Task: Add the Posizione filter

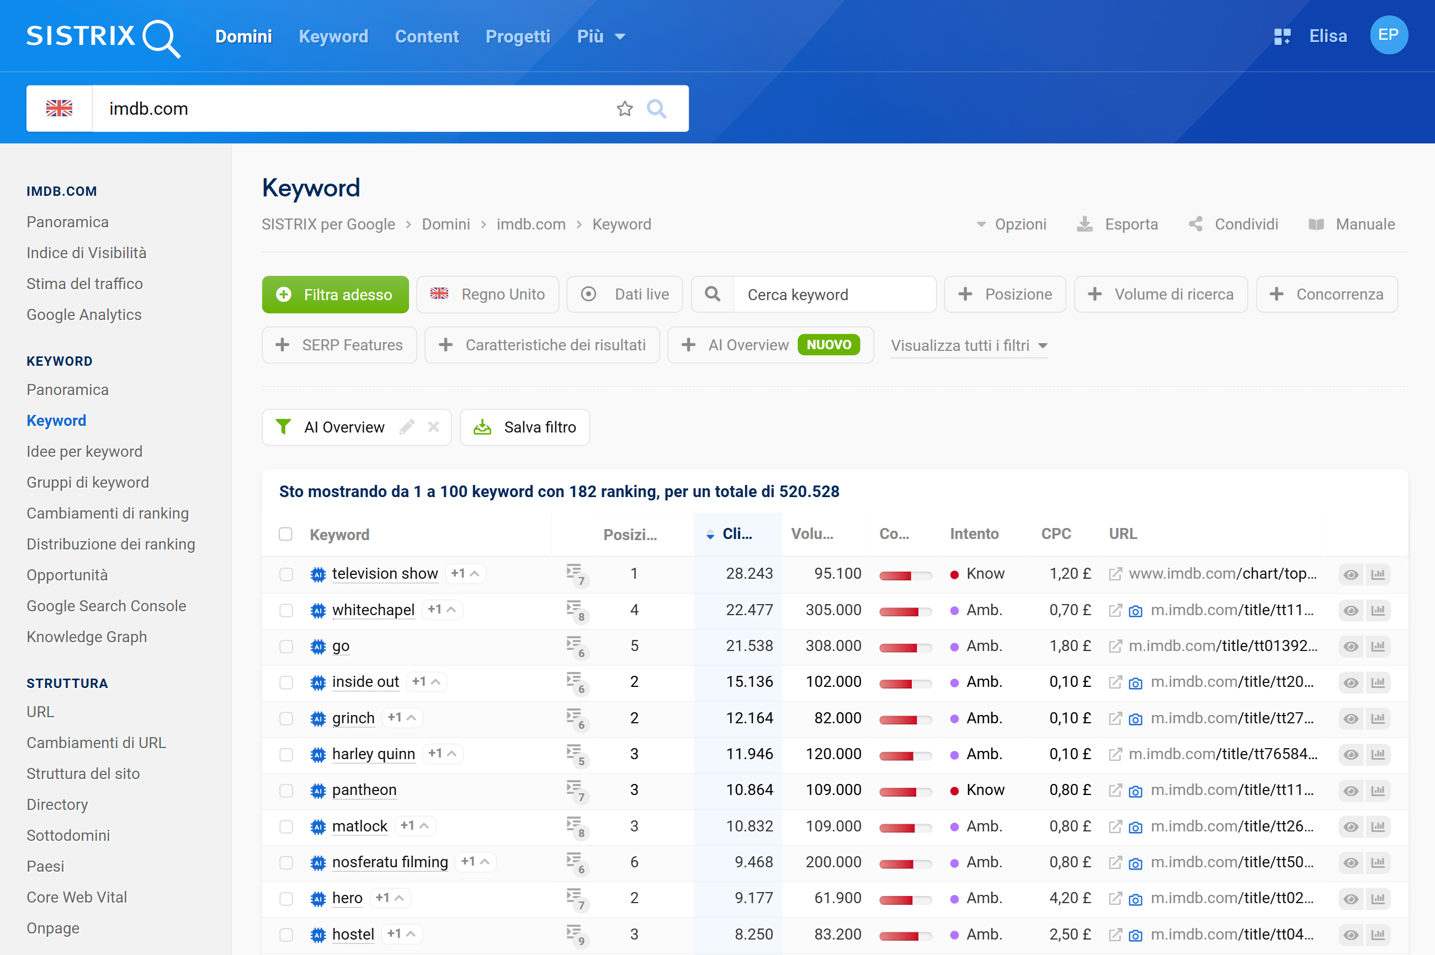Action: [1005, 294]
